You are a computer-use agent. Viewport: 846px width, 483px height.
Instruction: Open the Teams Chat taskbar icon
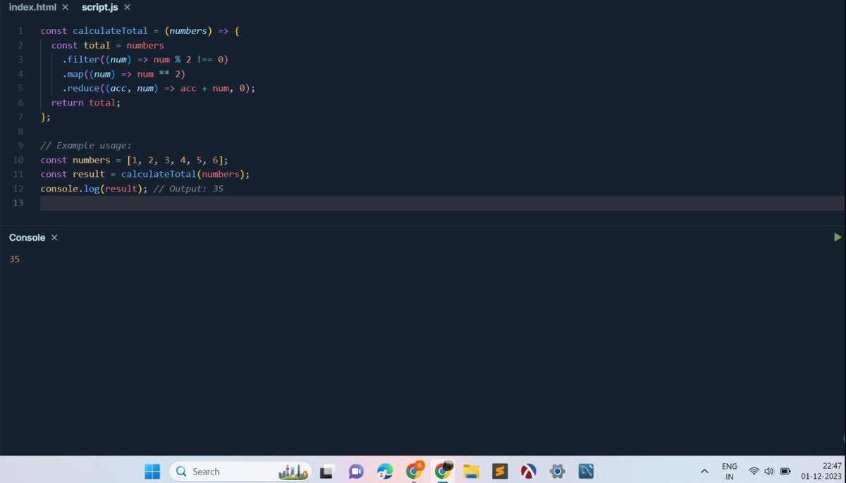pos(355,471)
